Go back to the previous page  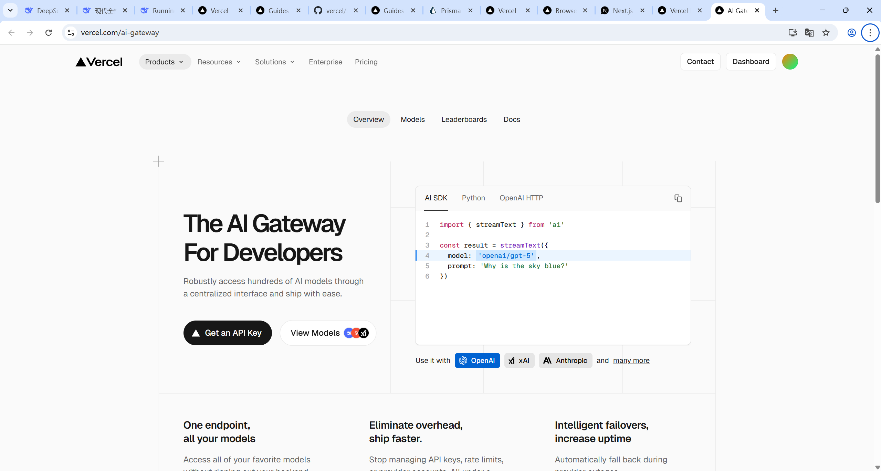pyautogui.click(x=11, y=33)
